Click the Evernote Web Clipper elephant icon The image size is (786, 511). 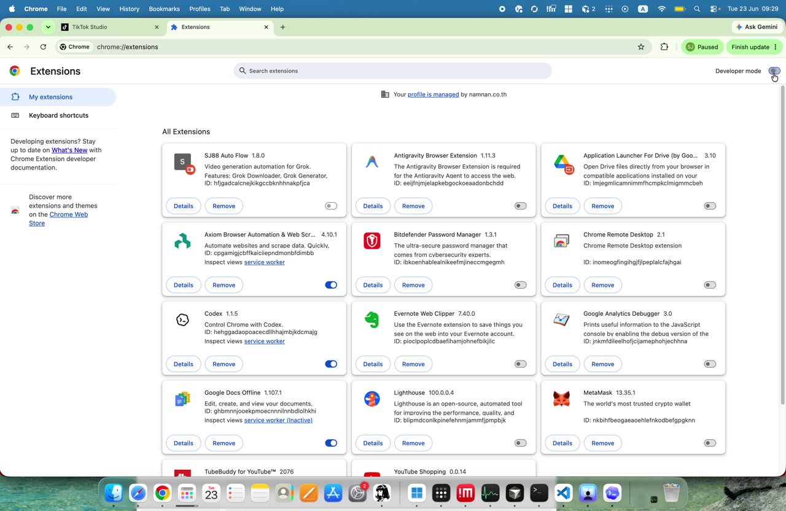pyautogui.click(x=372, y=320)
